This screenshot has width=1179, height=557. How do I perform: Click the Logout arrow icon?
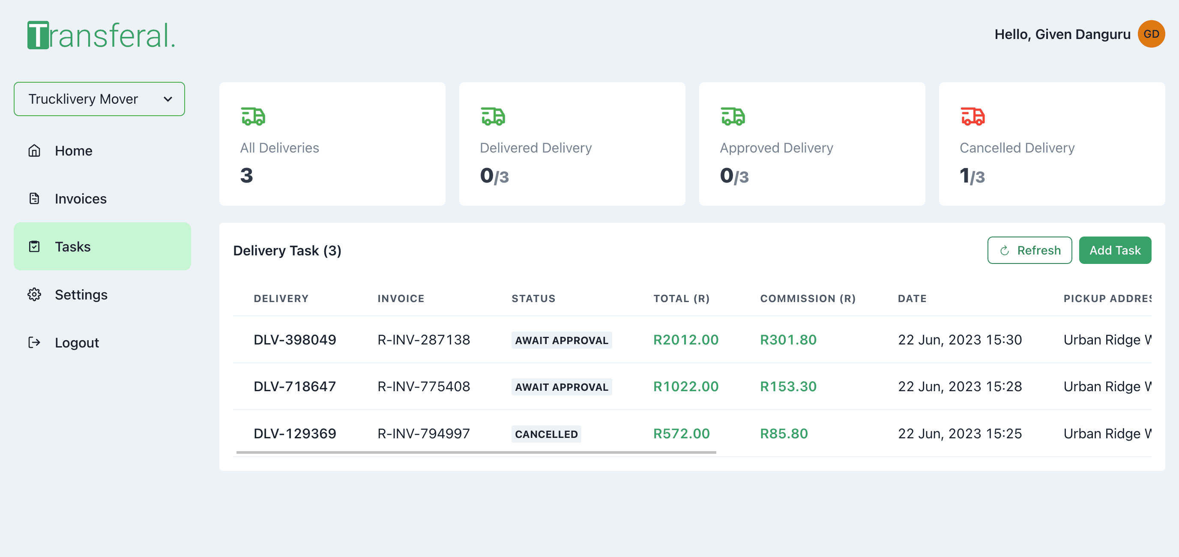tap(34, 342)
